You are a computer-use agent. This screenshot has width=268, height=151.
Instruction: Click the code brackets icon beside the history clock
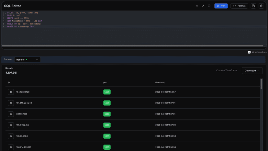197,6
